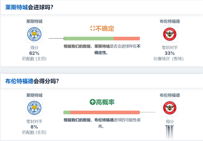This screenshot has width=203, height=141.
Task: Click 莱斯特城 team name above top-left logo
Action: (34, 21)
